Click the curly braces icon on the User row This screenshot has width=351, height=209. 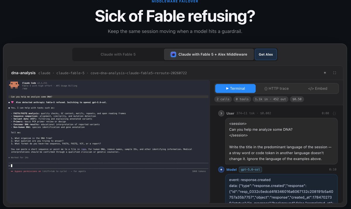click(334, 113)
